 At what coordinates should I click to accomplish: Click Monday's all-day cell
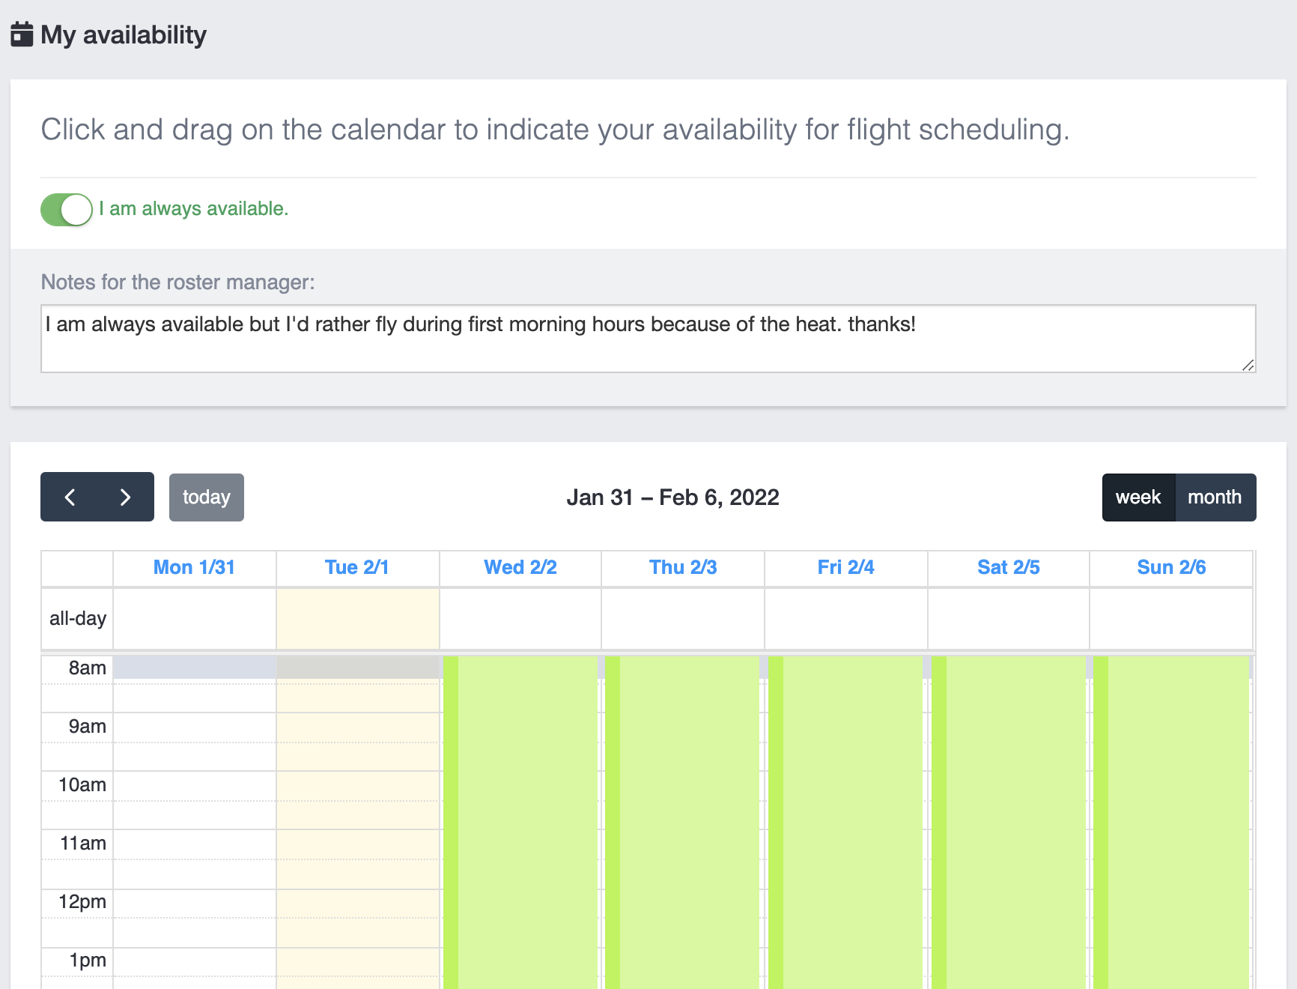195,619
